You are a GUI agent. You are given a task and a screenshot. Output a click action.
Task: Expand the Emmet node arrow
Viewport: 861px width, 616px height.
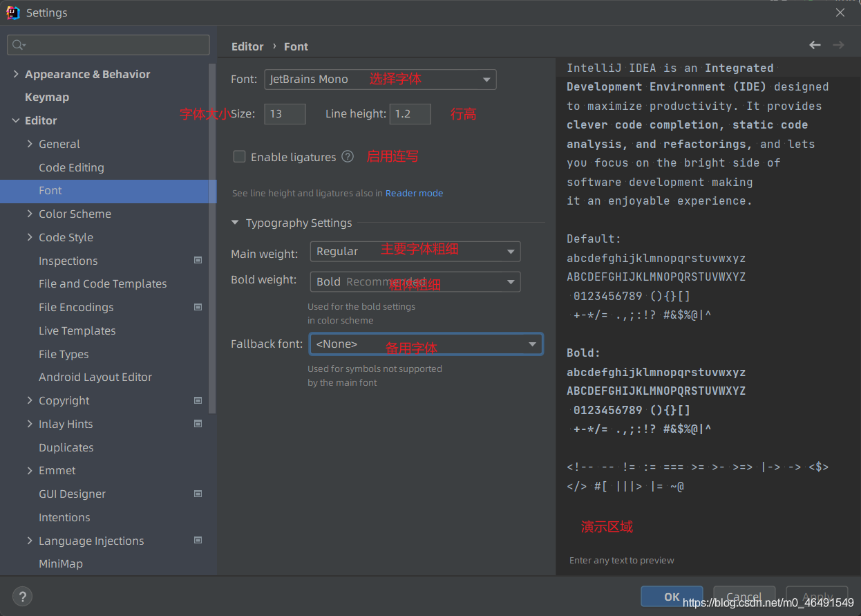(x=30, y=470)
